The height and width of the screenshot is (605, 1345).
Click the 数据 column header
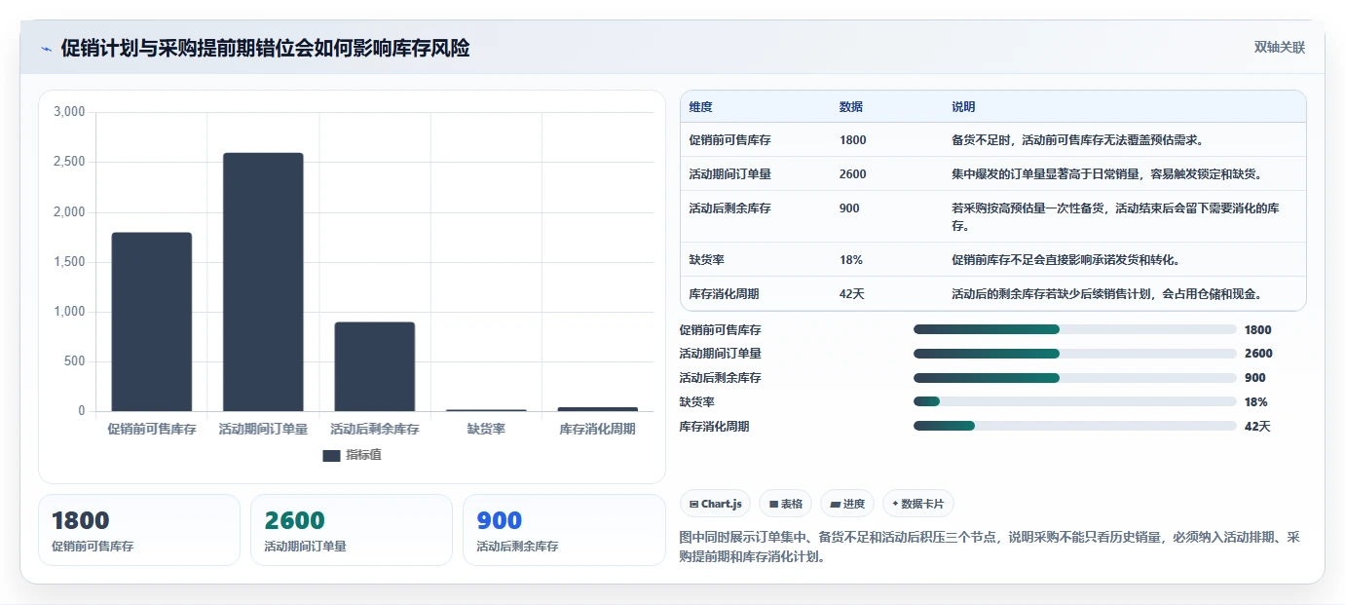tap(850, 107)
